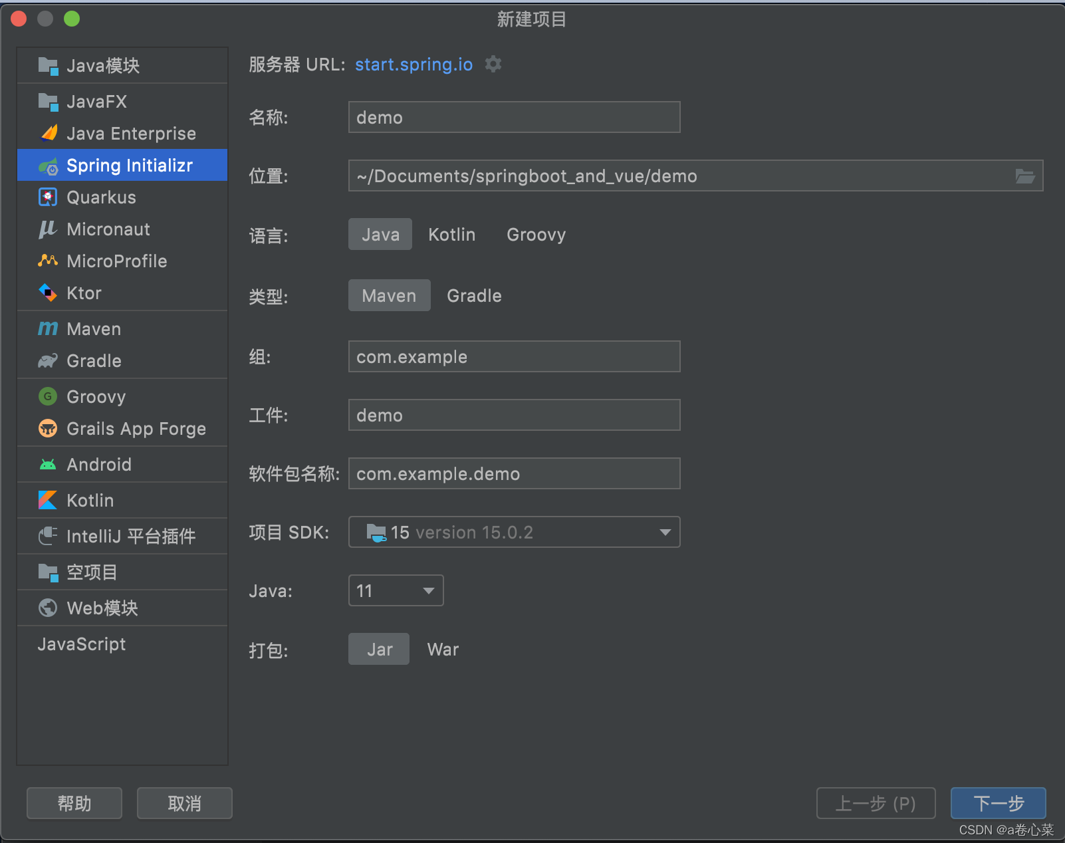Open the 项目 SDK dropdown arrow
The image size is (1065, 843).
coord(665,533)
